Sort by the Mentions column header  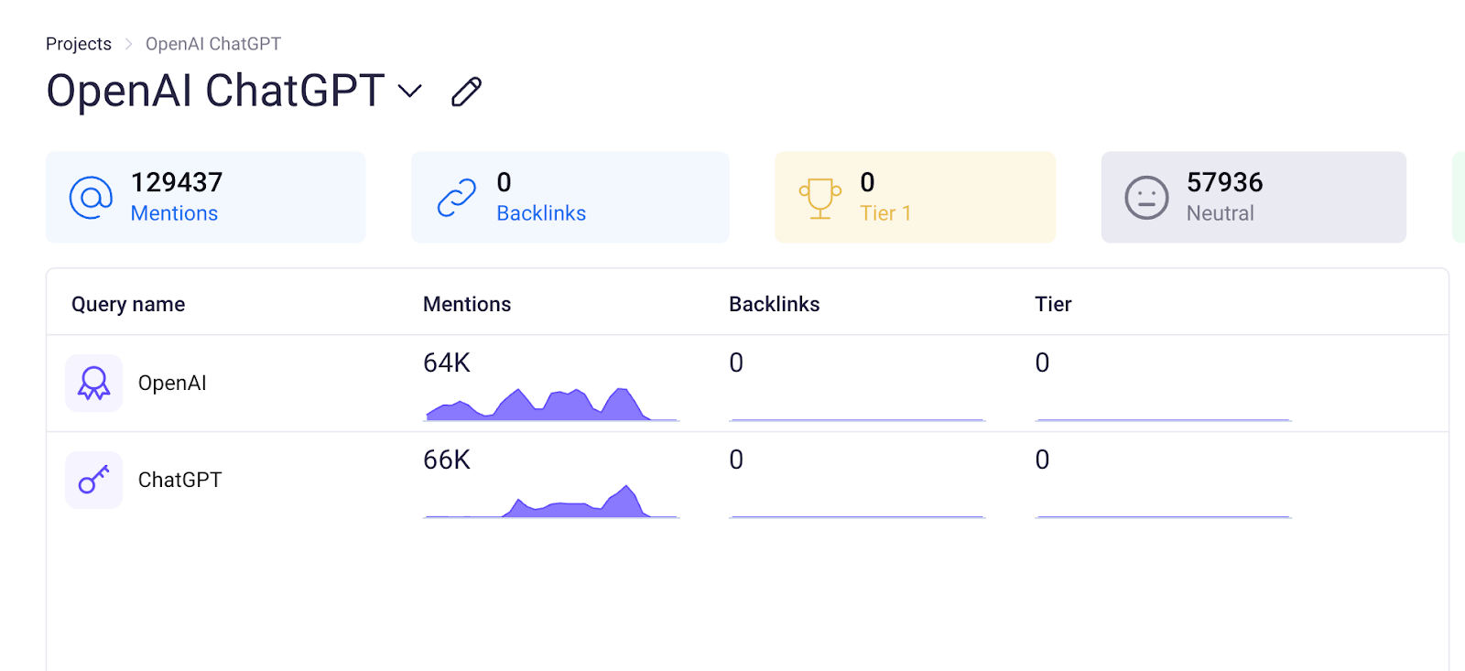[x=467, y=304]
